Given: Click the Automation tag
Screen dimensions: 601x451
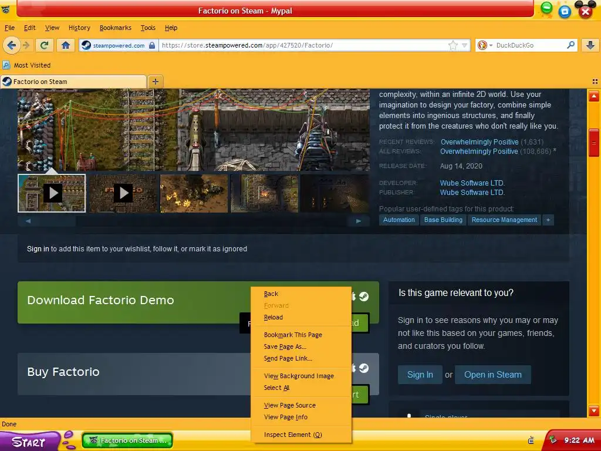Looking at the screenshot, I should coord(399,220).
